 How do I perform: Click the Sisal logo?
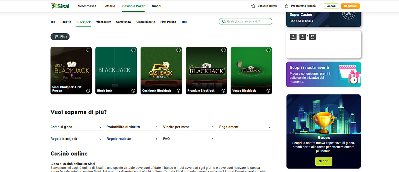tap(60, 6)
